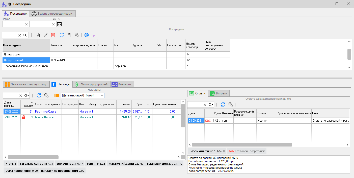Click the pencil edit icon in top toolbar
Screen dimensions: 354x178
click(45, 35)
